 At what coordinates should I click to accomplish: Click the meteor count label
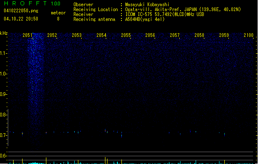58,13
